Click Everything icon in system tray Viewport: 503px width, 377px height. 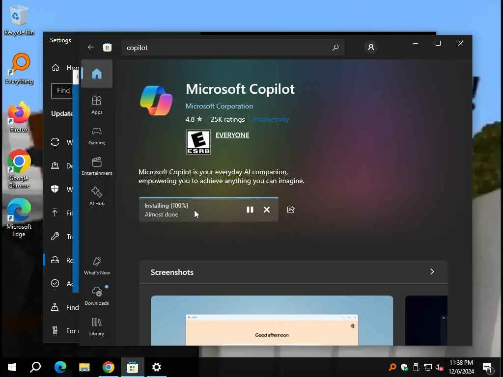pyautogui.click(x=392, y=367)
